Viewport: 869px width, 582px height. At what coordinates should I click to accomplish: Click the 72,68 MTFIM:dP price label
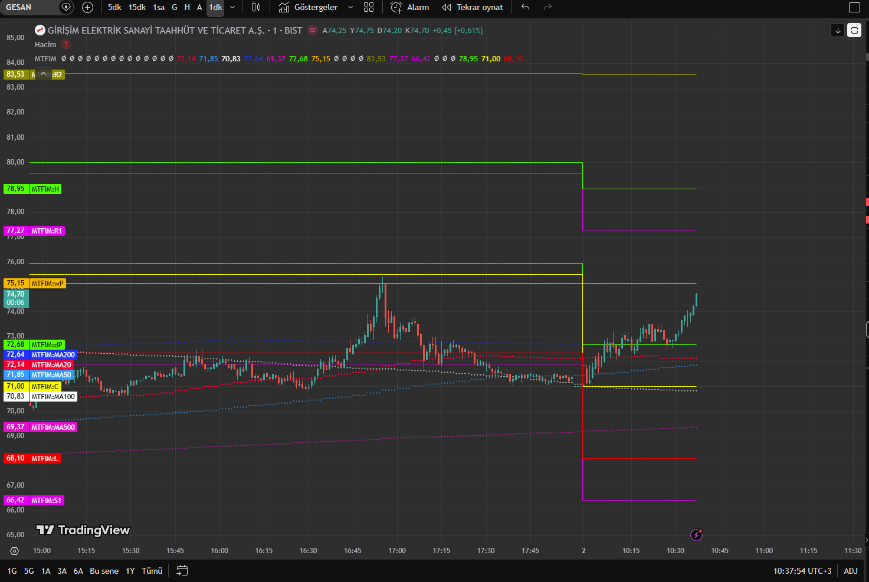(x=34, y=344)
